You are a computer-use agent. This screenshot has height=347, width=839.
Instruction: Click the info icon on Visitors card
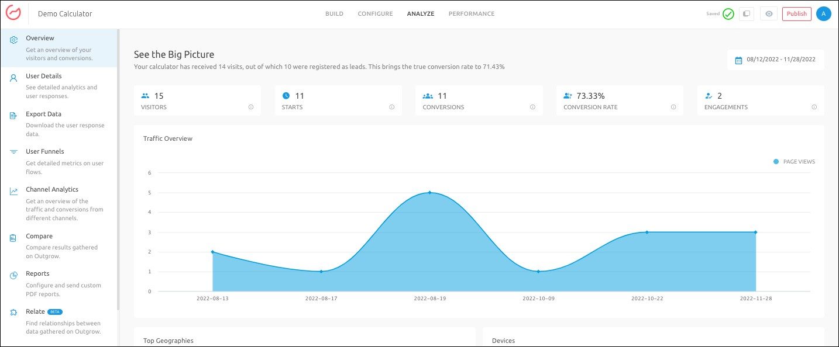pos(251,107)
